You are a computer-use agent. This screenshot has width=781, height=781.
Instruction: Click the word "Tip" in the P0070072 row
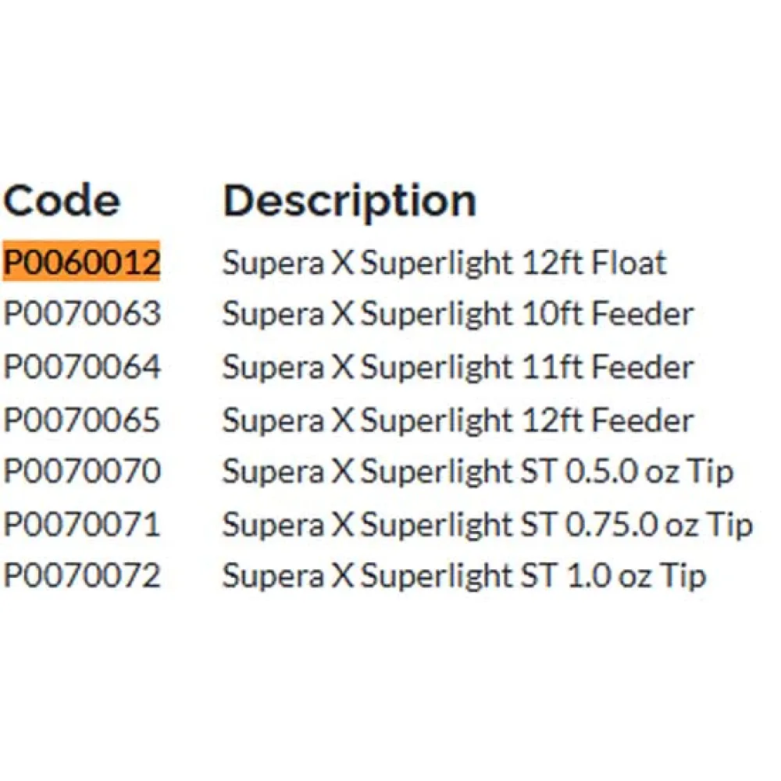(683, 576)
